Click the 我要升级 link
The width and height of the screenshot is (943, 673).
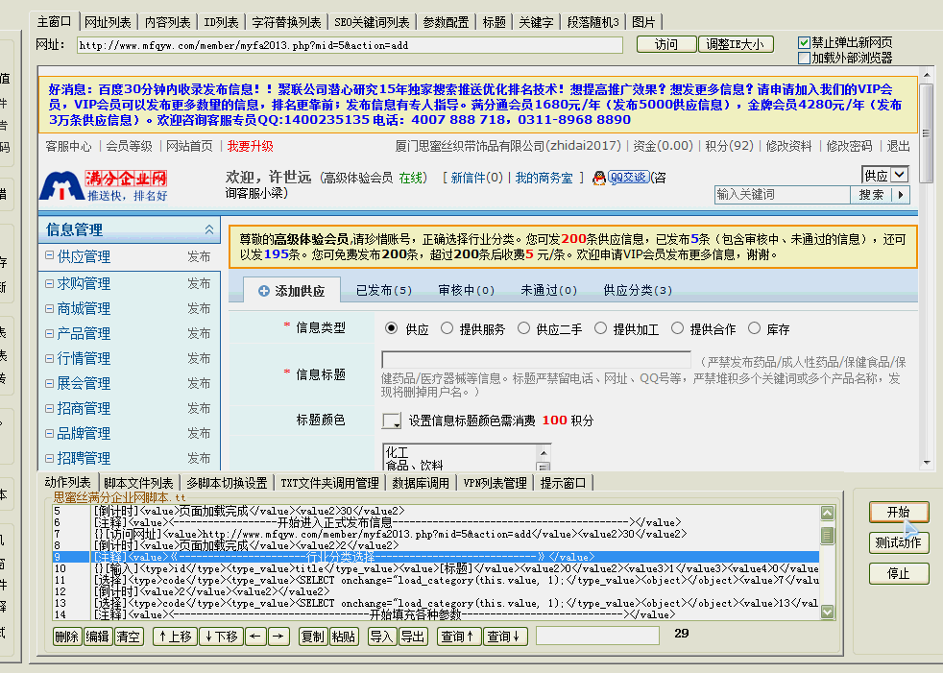(x=251, y=146)
